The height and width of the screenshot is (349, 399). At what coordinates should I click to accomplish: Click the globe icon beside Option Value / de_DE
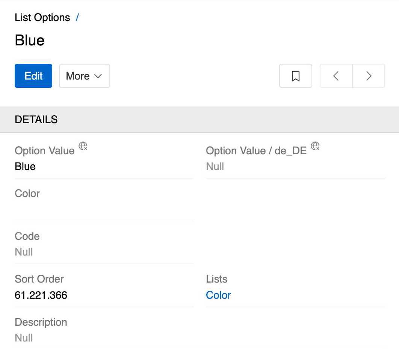click(x=315, y=145)
